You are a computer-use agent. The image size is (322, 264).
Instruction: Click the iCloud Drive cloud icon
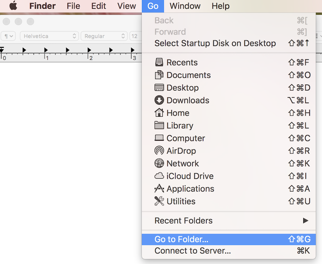click(159, 176)
